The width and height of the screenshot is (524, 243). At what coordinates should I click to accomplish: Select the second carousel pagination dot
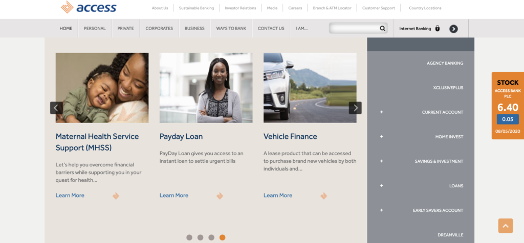(200, 237)
